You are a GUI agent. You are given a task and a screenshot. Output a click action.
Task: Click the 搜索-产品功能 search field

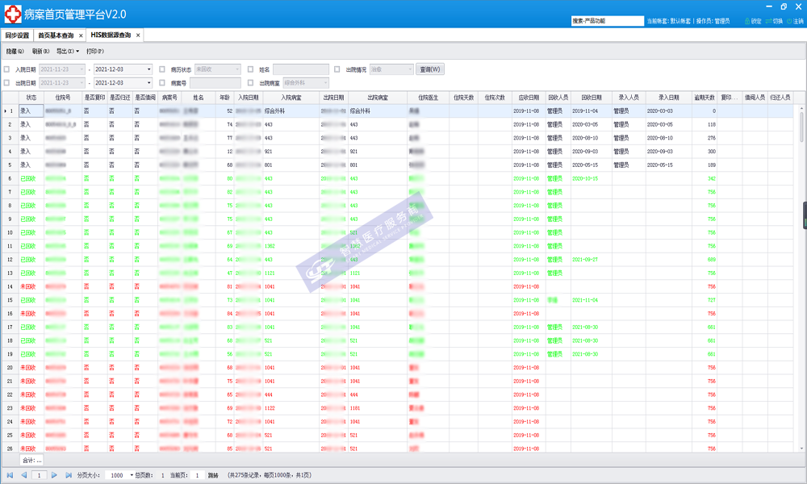pos(607,21)
